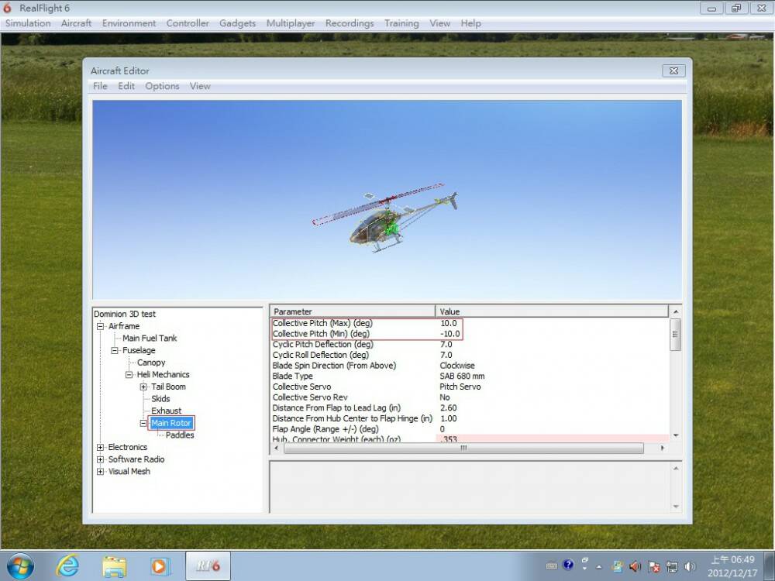Select the Main Rotor tree item
The height and width of the screenshot is (581, 775).
(x=171, y=423)
